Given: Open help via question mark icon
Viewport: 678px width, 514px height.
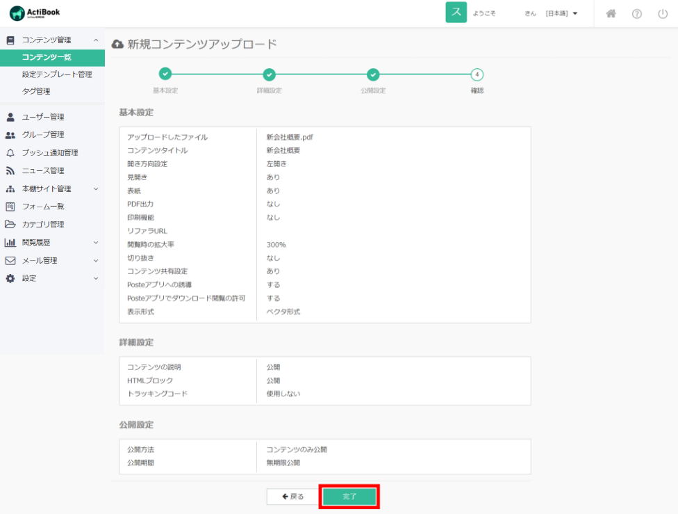Looking at the screenshot, I should point(636,14).
